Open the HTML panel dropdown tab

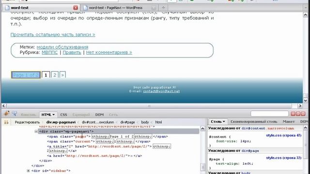(48, 115)
